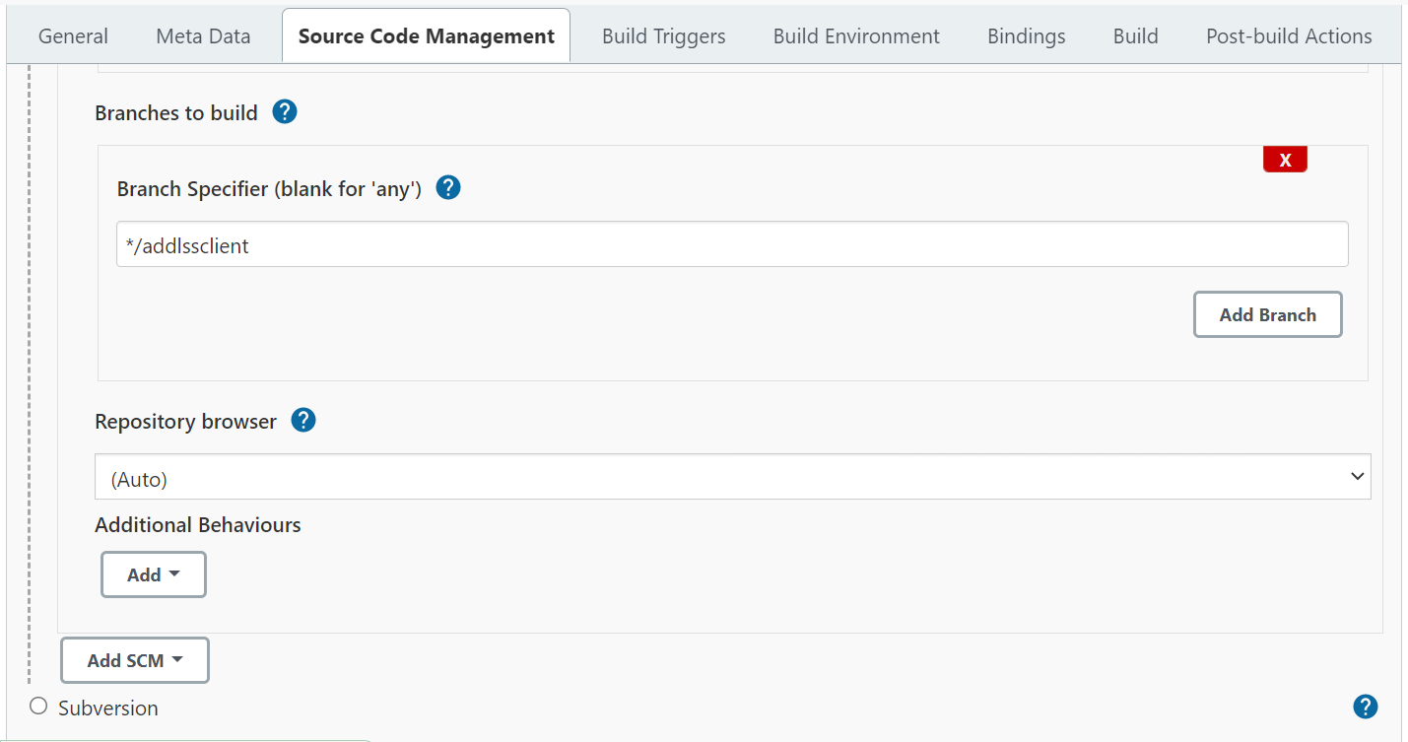Viewport: 1408px width, 742px height.
Task: Select the Subversion radio button
Action: pyautogui.click(x=38, y=707)
